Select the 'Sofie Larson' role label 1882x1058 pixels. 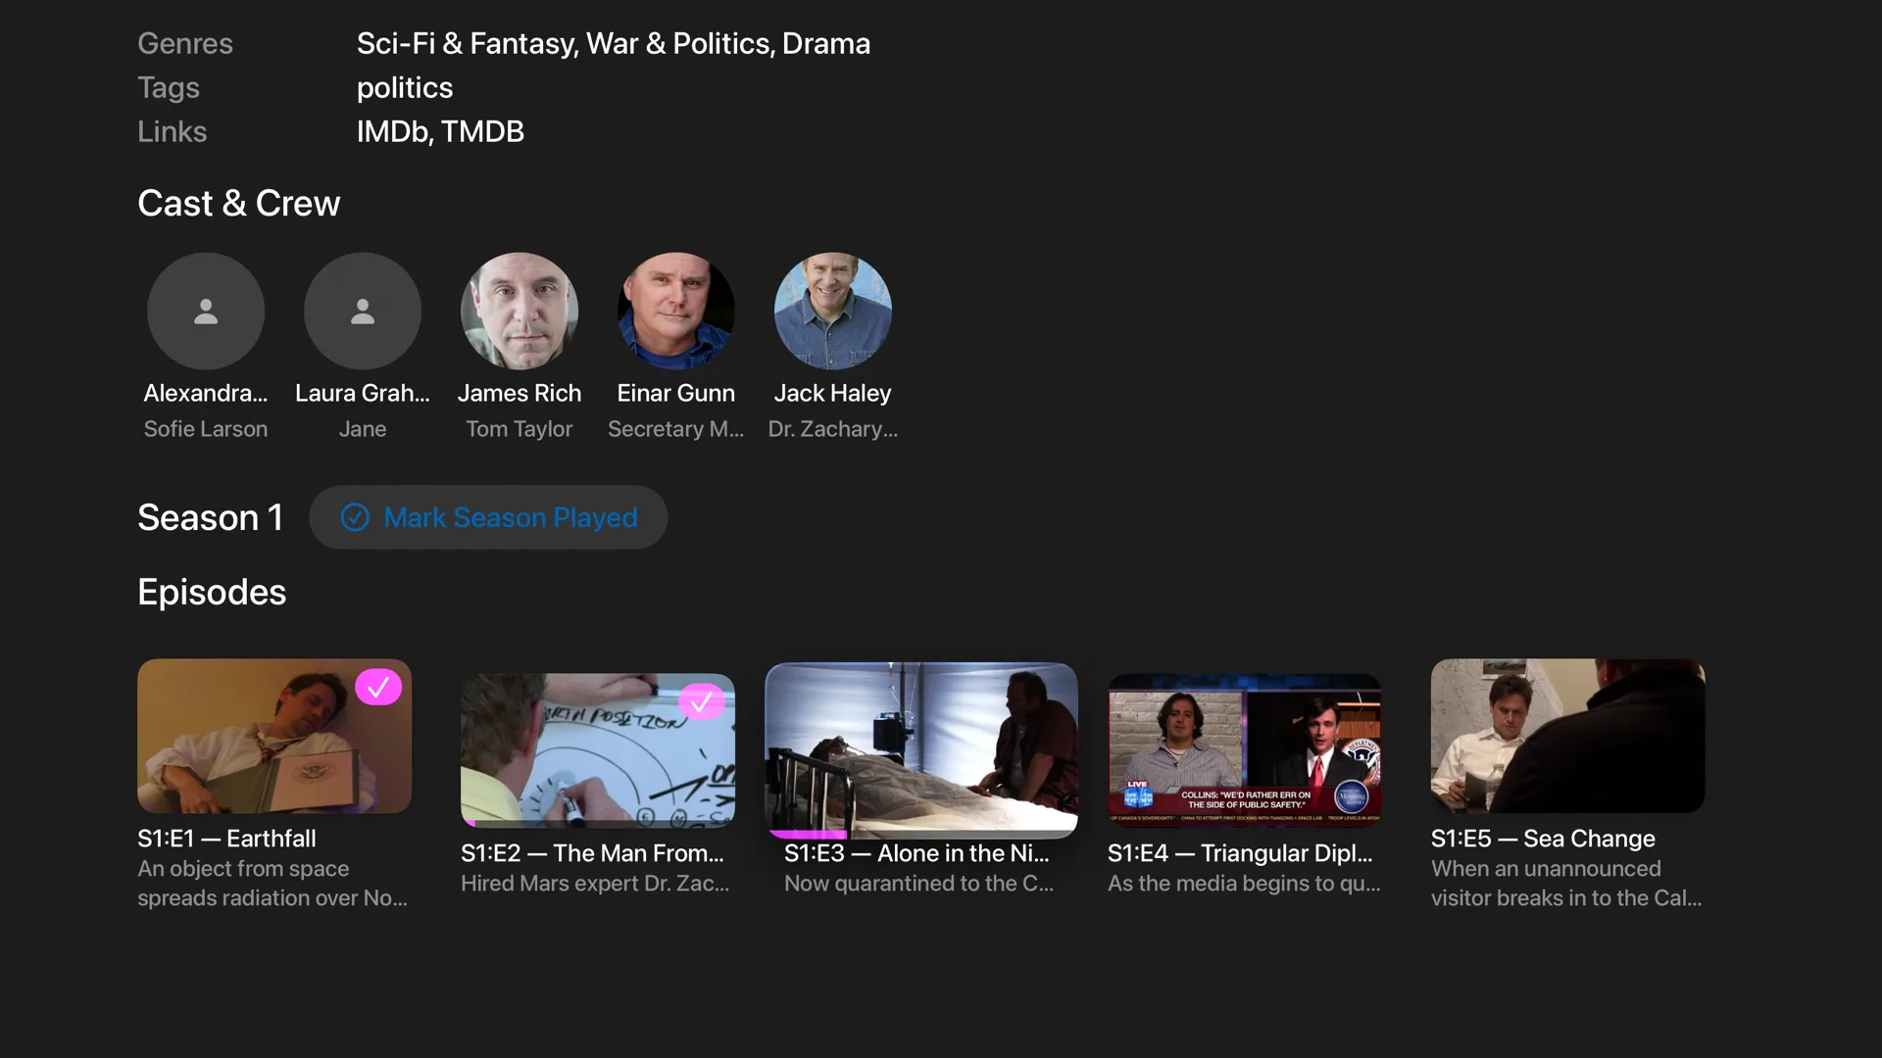point(206,429)
